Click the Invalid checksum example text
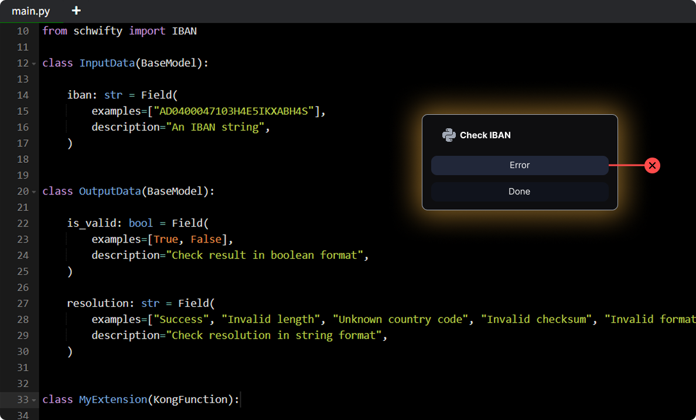The height and width of the screenshot is (420, 696). point(535,319)
